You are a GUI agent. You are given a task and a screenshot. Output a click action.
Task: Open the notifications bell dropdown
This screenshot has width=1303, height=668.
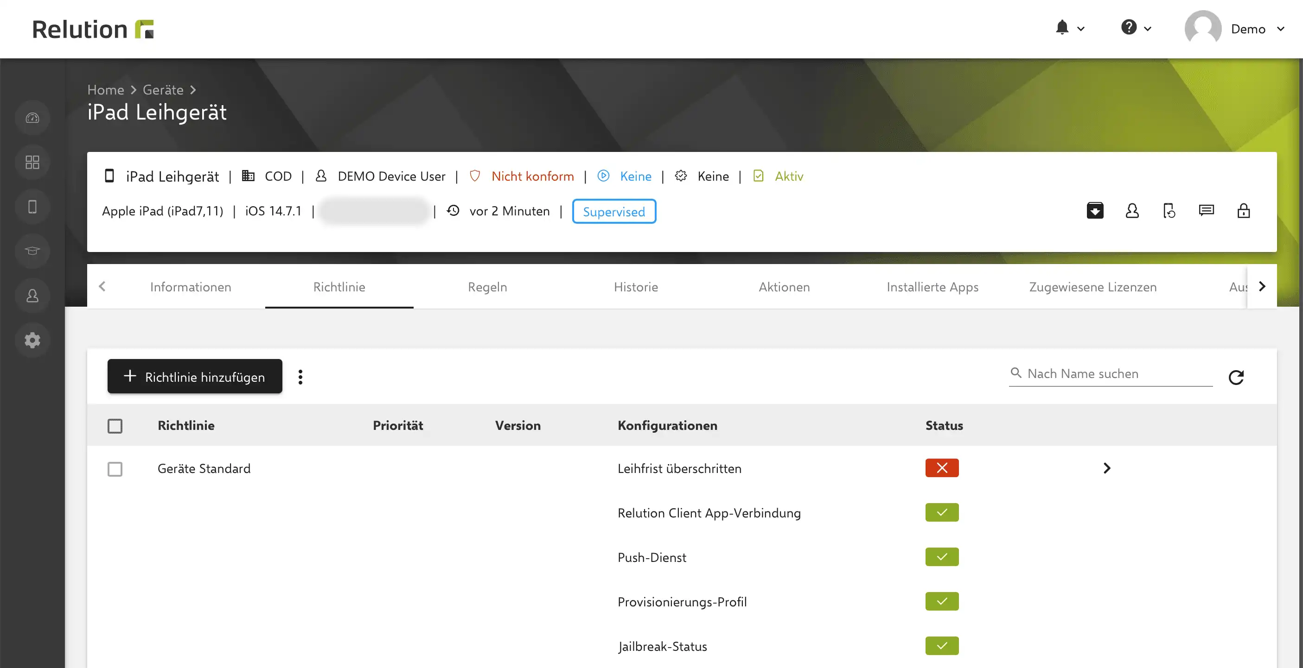pos(1070,28)
